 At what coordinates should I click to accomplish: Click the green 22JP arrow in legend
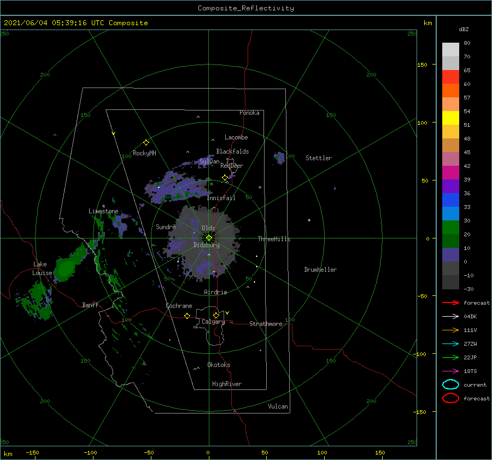[450, 357]
